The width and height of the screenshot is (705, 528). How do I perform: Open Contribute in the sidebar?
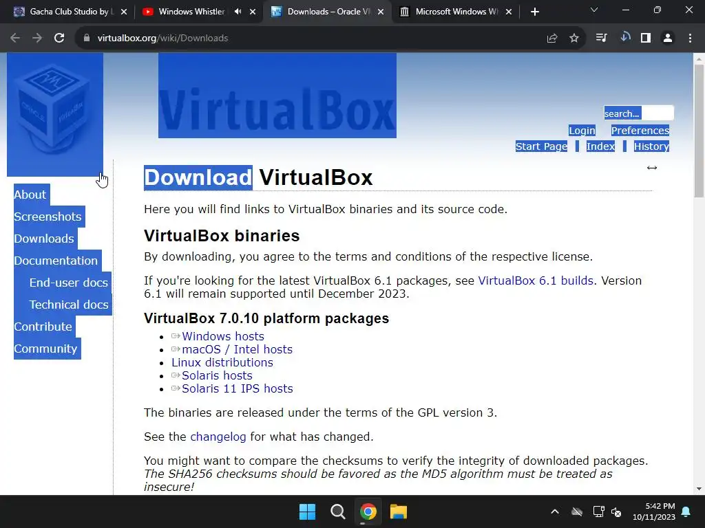[x=43, y=327]
